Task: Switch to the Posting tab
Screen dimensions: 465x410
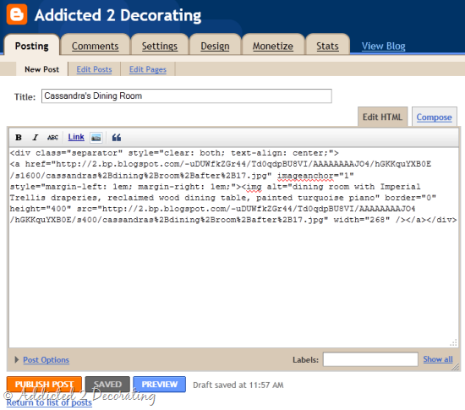Action: point(32,46)
